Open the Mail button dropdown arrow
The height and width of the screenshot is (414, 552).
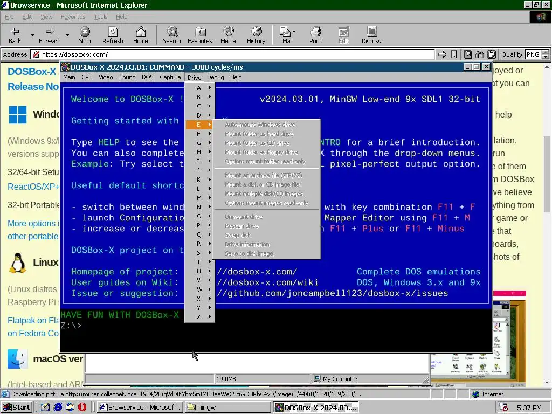pos(294,31)
